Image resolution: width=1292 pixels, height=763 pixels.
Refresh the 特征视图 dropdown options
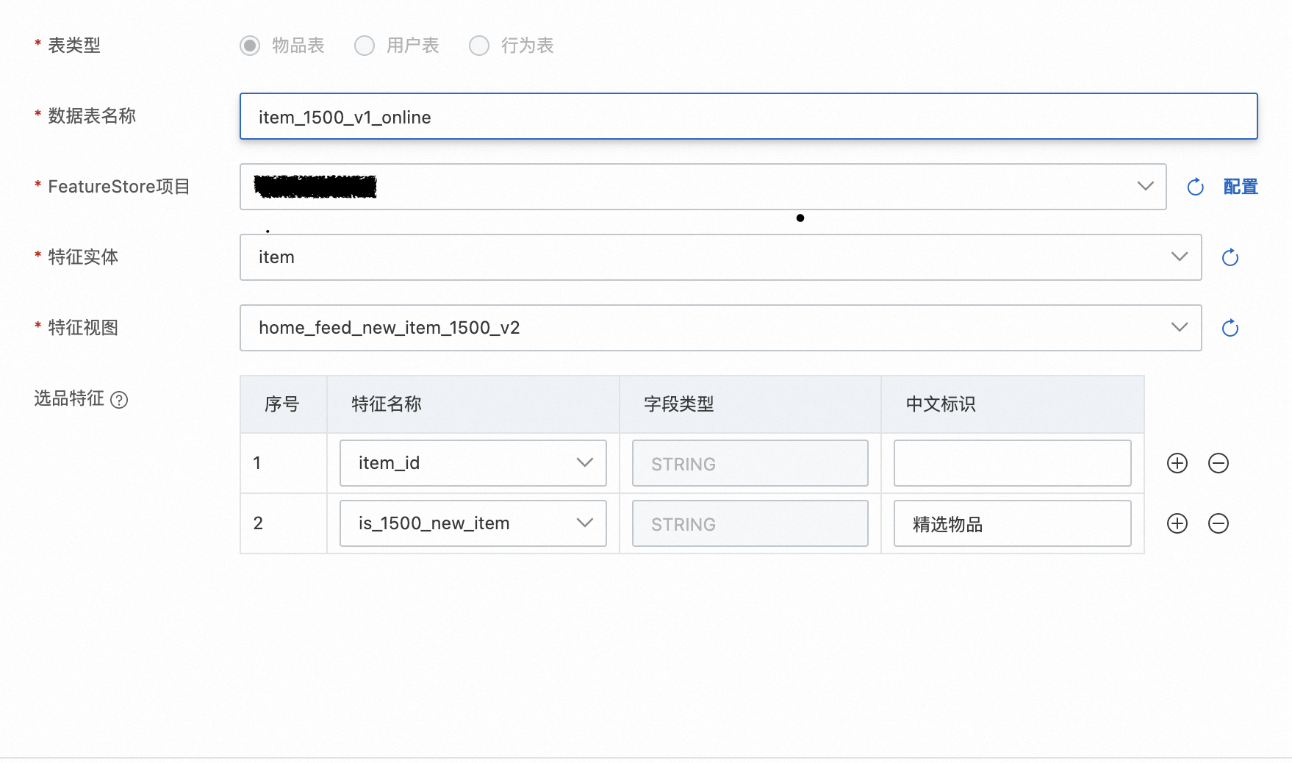point(1230,328)
